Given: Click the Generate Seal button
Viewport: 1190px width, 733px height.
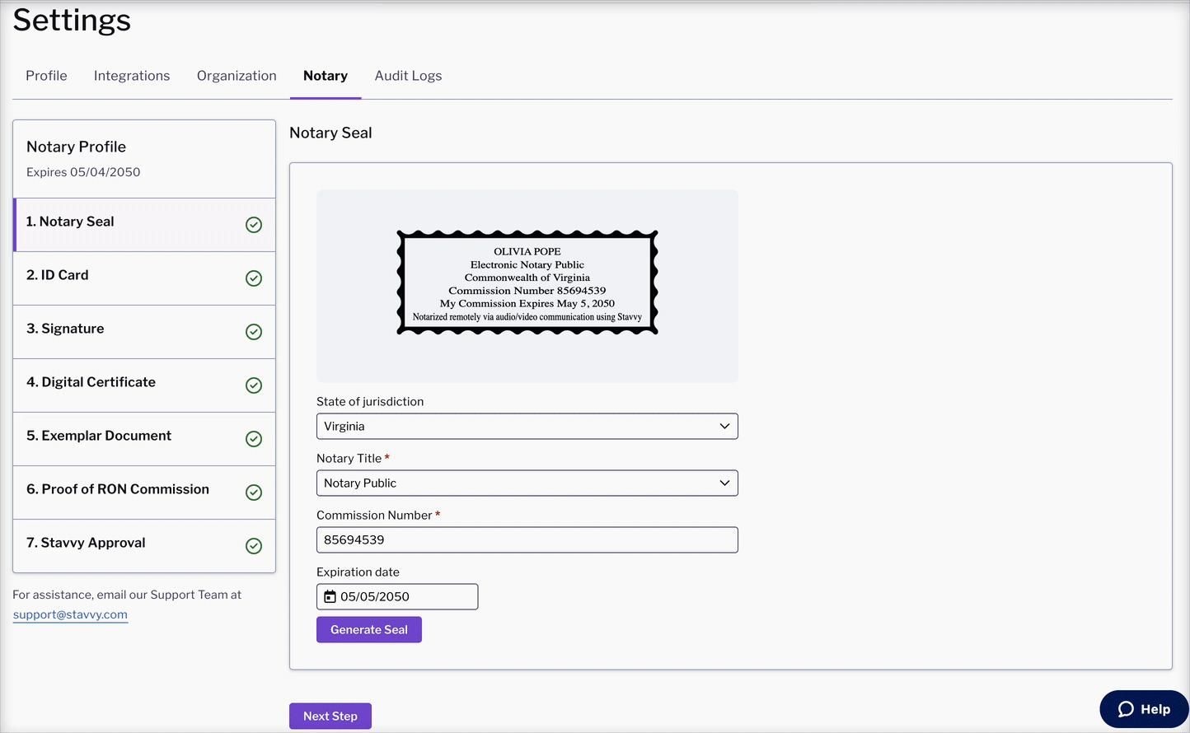Looking at the screenshot, I should (368, 629).
